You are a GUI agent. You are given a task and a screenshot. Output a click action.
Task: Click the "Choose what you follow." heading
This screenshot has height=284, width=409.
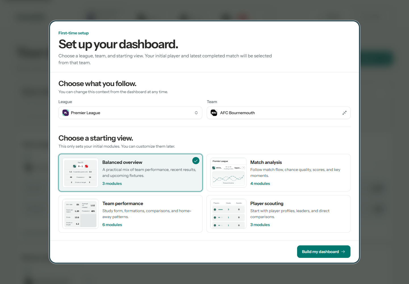coord(97,83)
